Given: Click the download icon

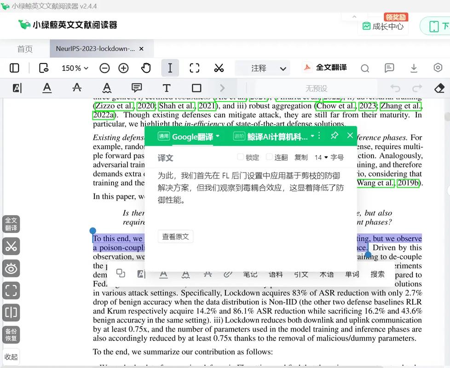Looking at the screenshot, I should pyautogui.click(x=414, y=68).
